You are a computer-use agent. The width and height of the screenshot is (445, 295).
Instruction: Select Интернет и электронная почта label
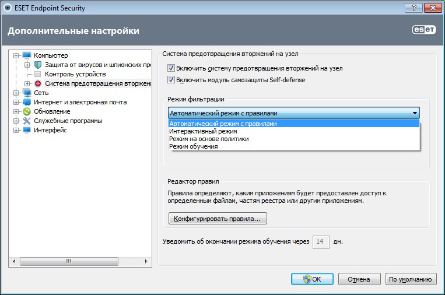point(80,102)
